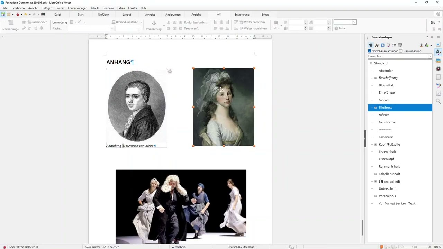The image size is (443, 249).
Task: Open the Tabelle menu
Action: (x=95, y=8)
